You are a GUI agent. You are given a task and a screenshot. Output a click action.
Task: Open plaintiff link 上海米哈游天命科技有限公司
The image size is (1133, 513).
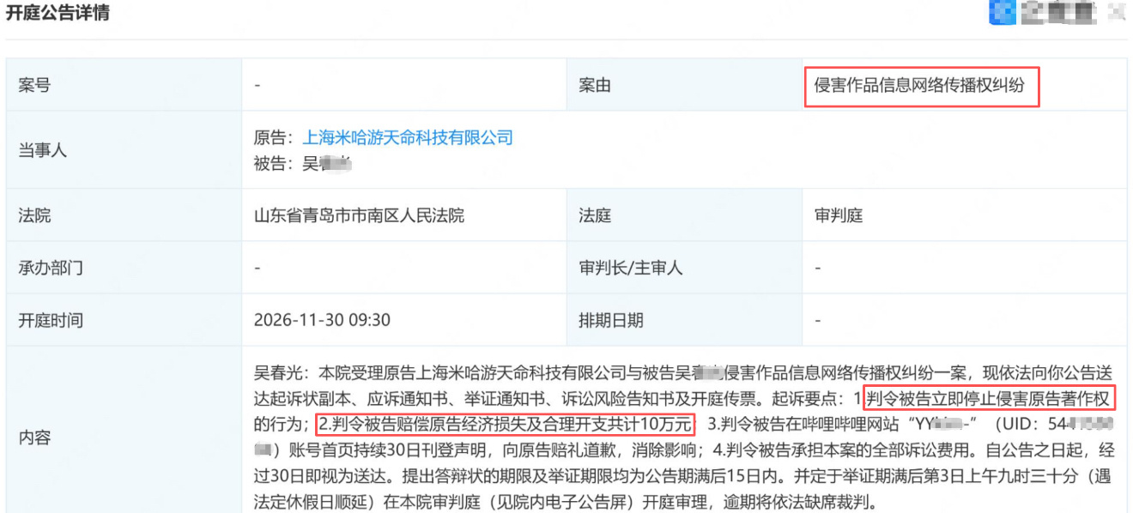coord(408,137)
